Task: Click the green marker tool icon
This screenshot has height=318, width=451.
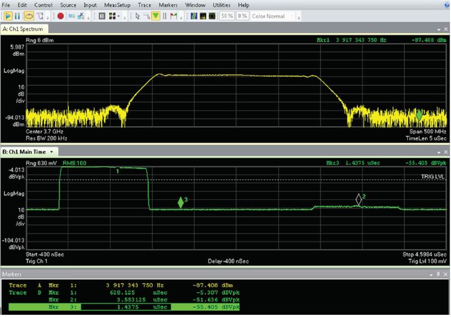Action: click(156, 16)
